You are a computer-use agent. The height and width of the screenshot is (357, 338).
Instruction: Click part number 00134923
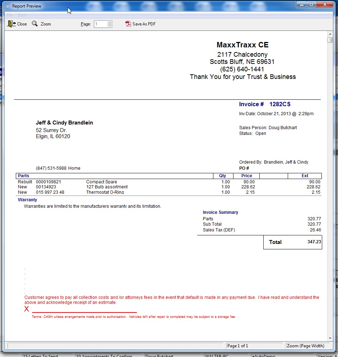coord(46,187)
